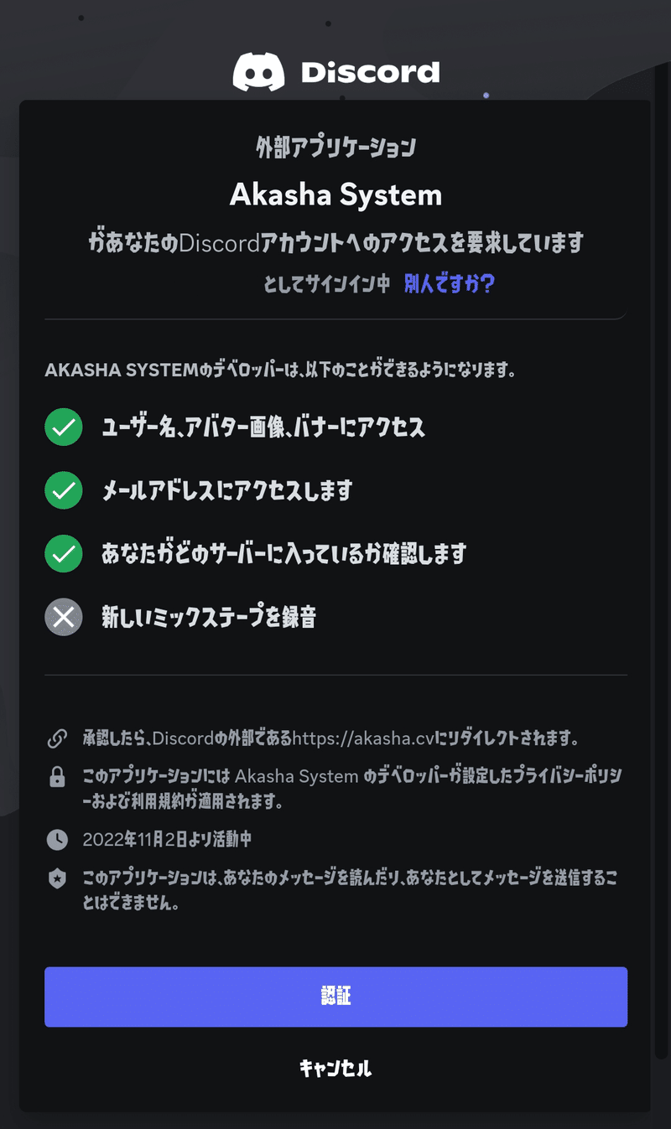Click the chain link redirect icon
The image size is (671, 1129).
pyautogui.click(x=57, y=738)
